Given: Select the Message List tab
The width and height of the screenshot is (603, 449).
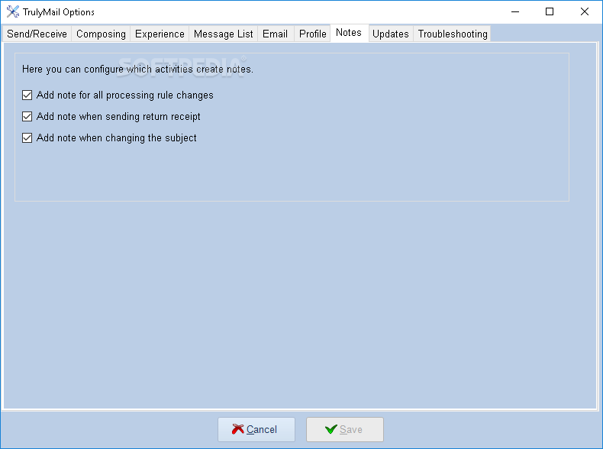Looking at the screenshot, I should [223, 34].
